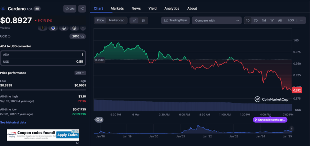Switch to the Chart tab
Screen dimensions: 310x146
coord(98,9)
